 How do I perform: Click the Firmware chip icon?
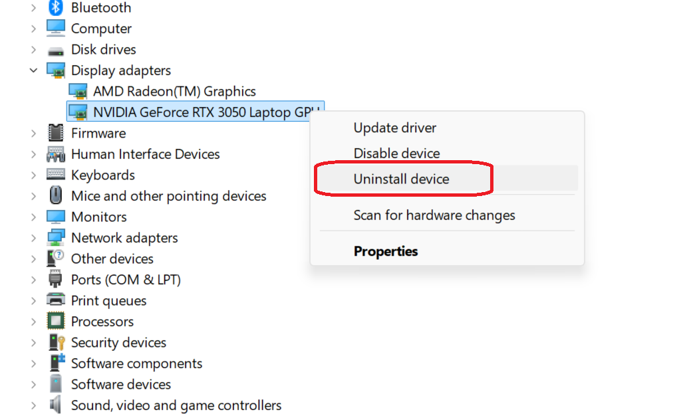pyautogui.click(x=56, y=134)
